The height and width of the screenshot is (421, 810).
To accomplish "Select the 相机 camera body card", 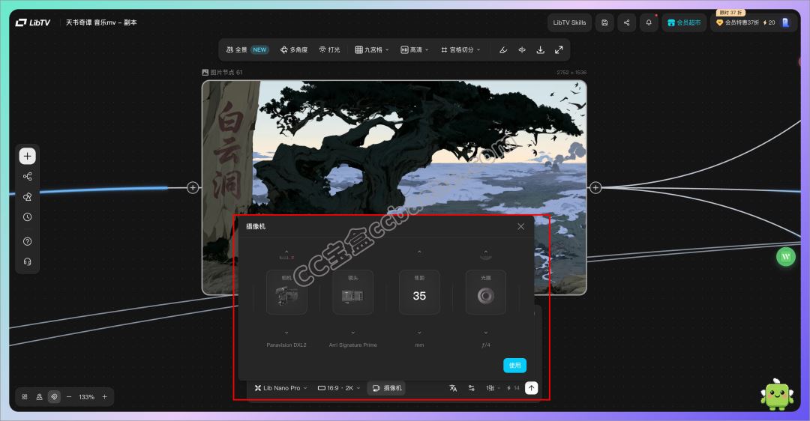I will tap(286, 292).
